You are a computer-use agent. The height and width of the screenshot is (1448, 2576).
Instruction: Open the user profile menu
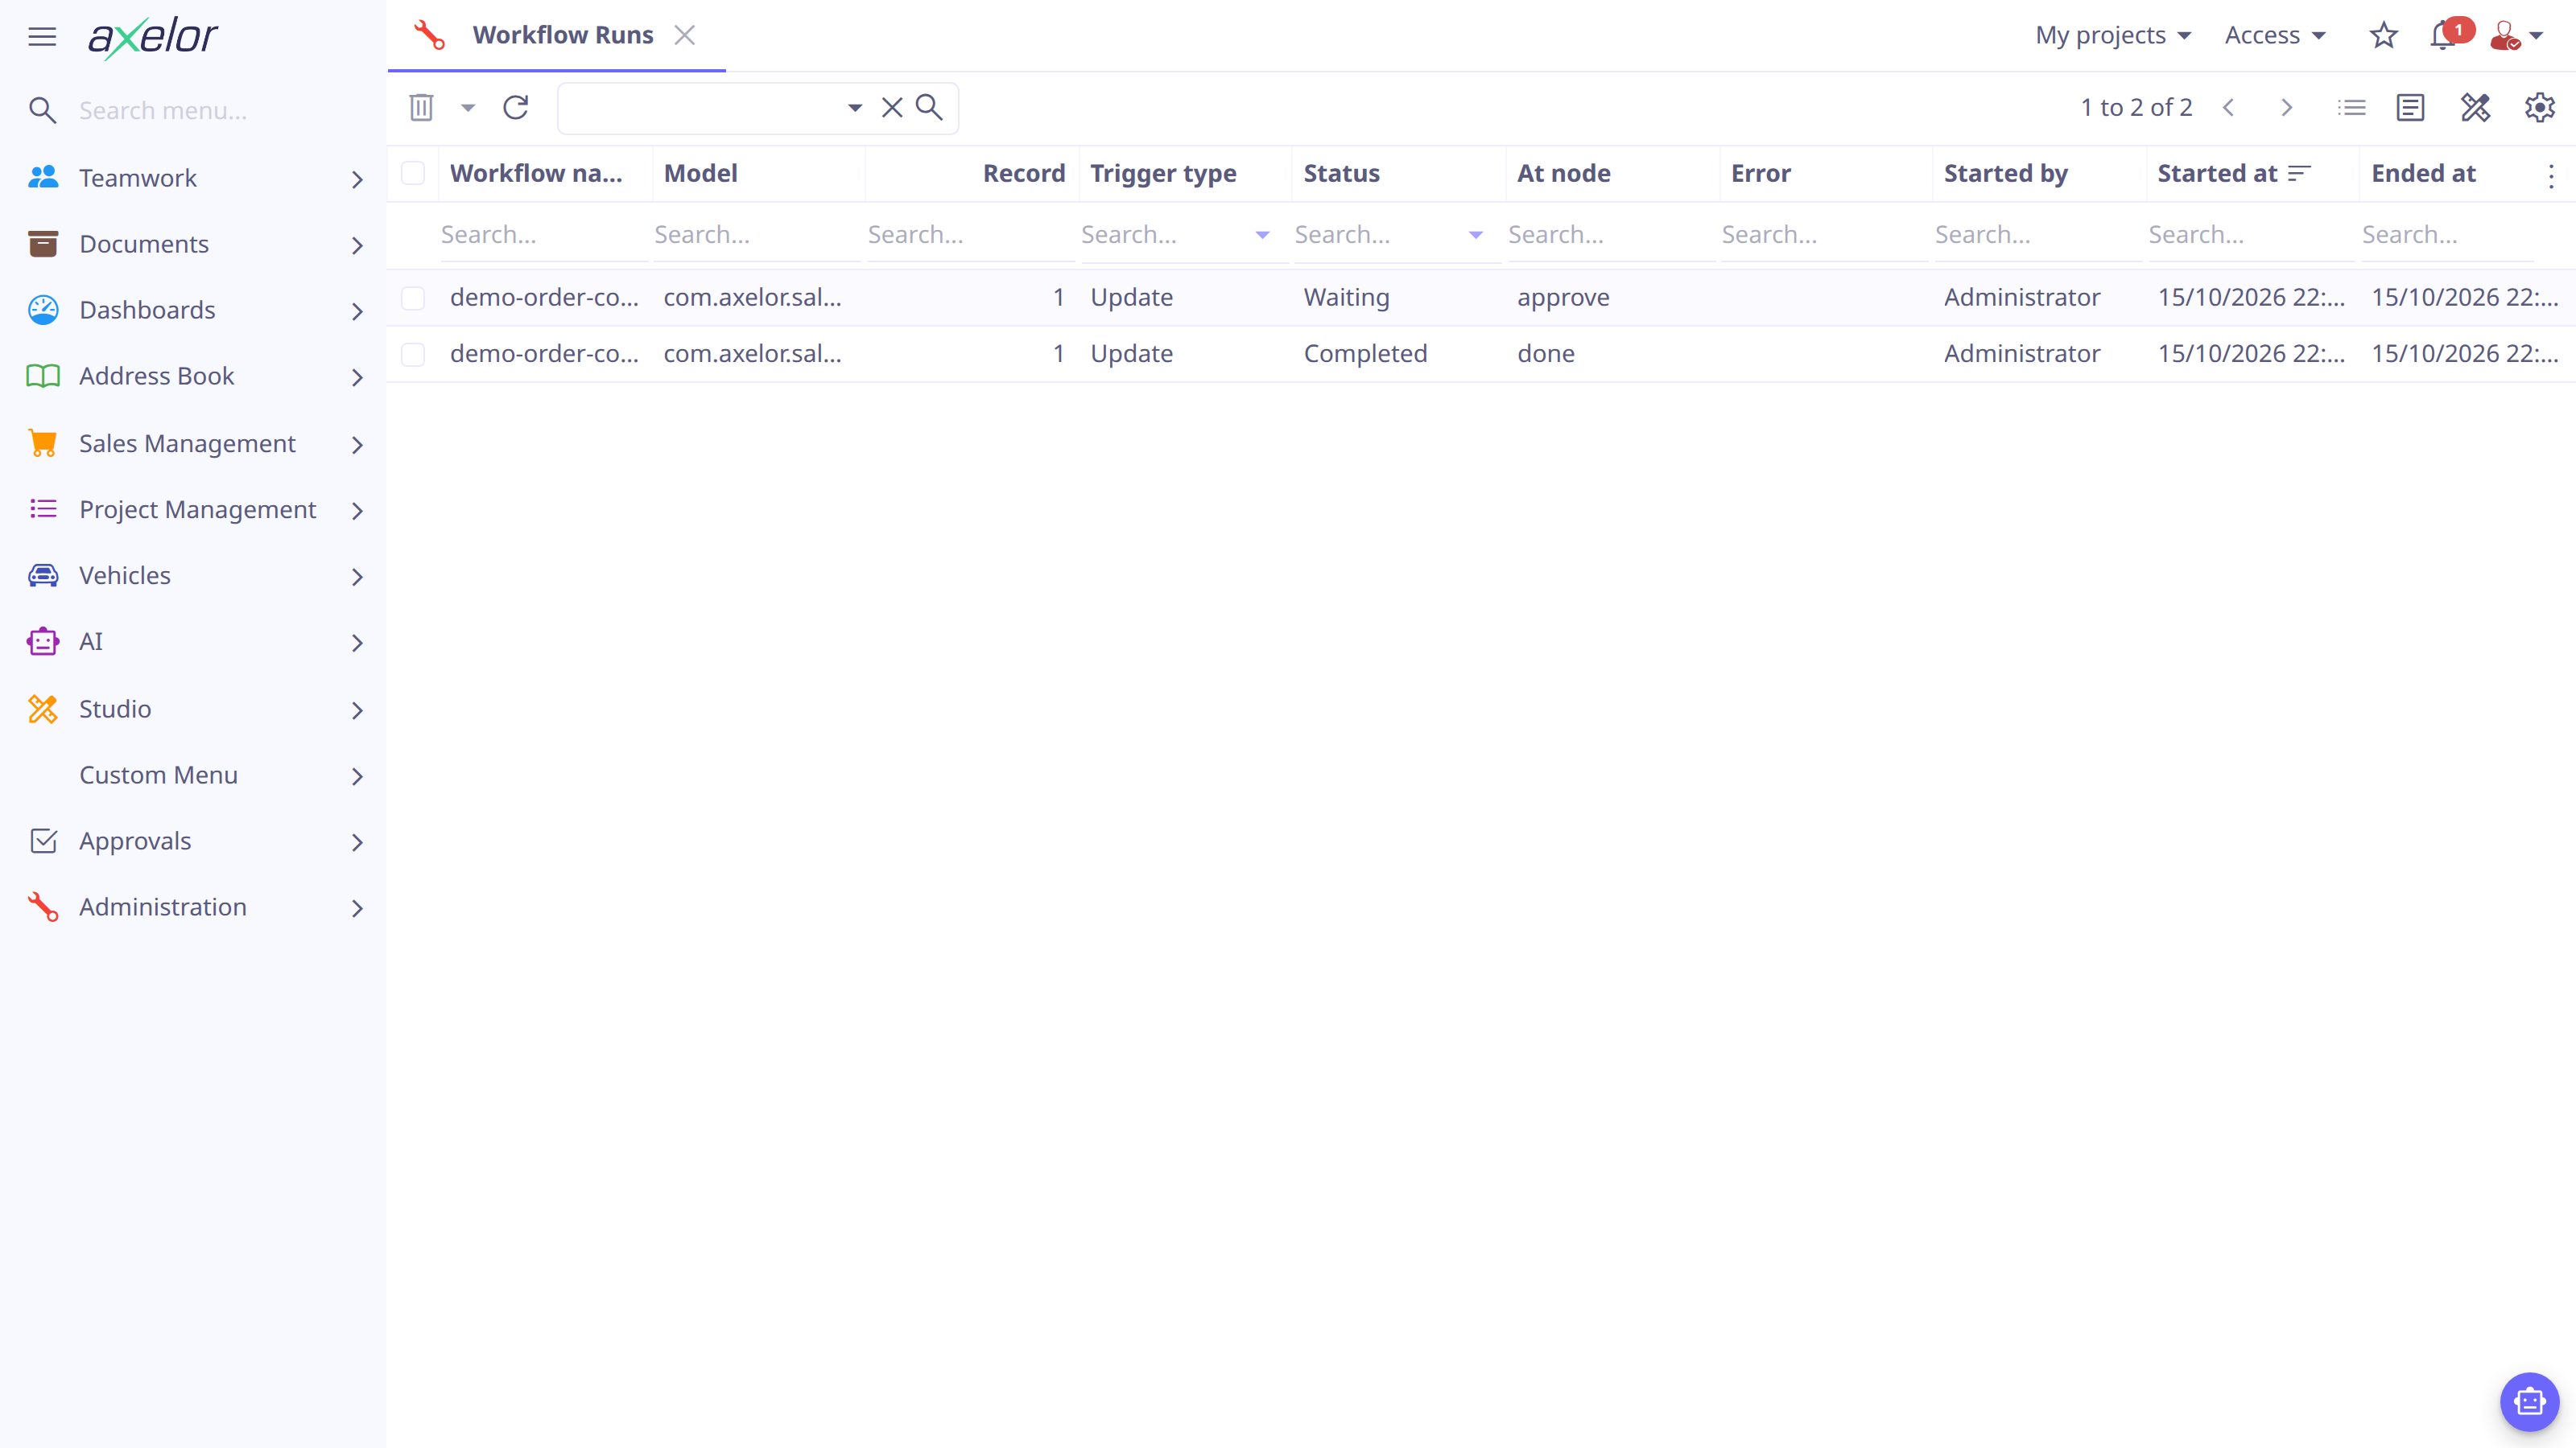(x=2516, y=36)
